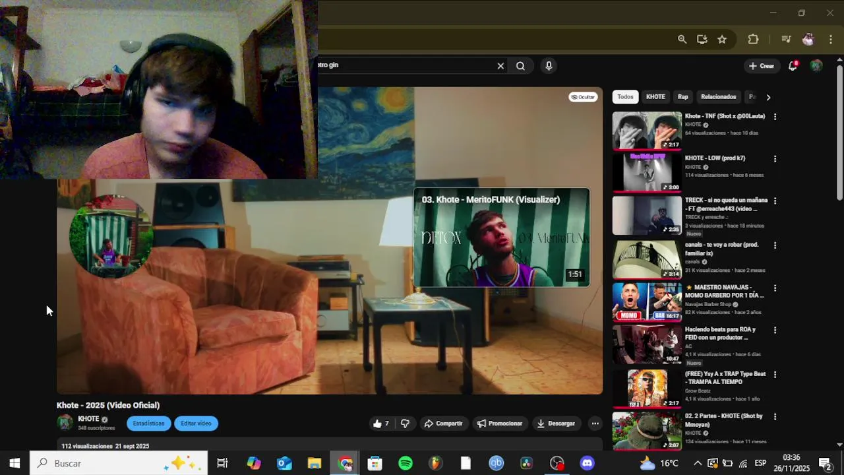Open the YouTube account avatar menu
The width and height of the screenshot is (844, 475).
point(816,66)
